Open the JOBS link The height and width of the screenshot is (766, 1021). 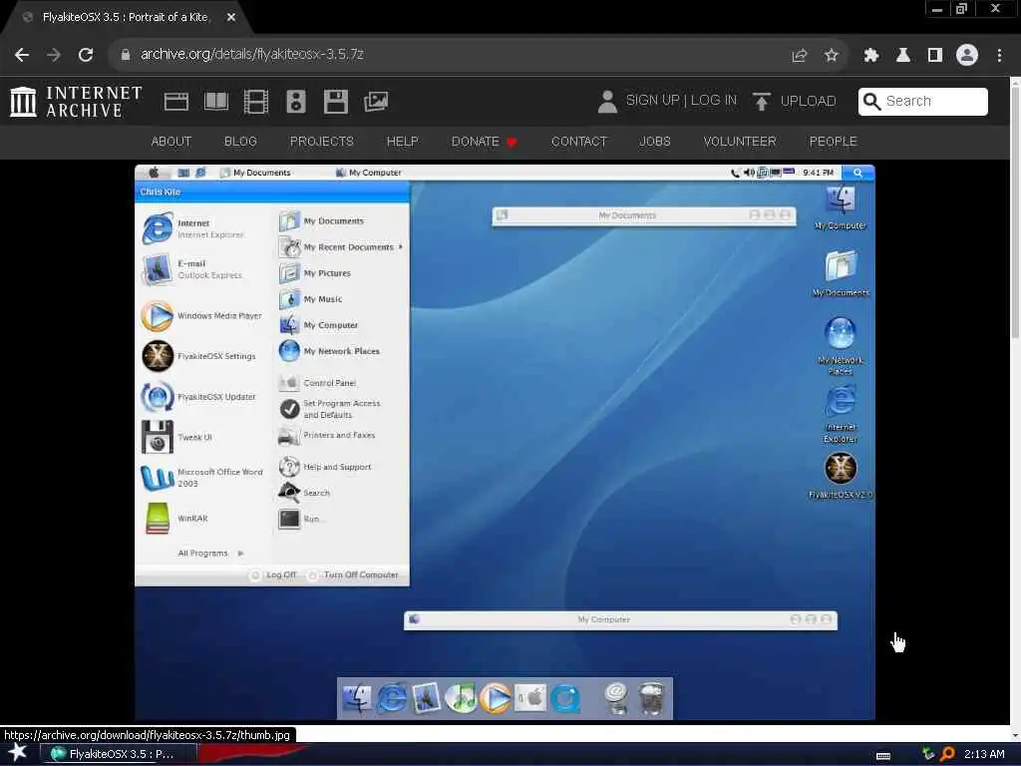point(654,142)
